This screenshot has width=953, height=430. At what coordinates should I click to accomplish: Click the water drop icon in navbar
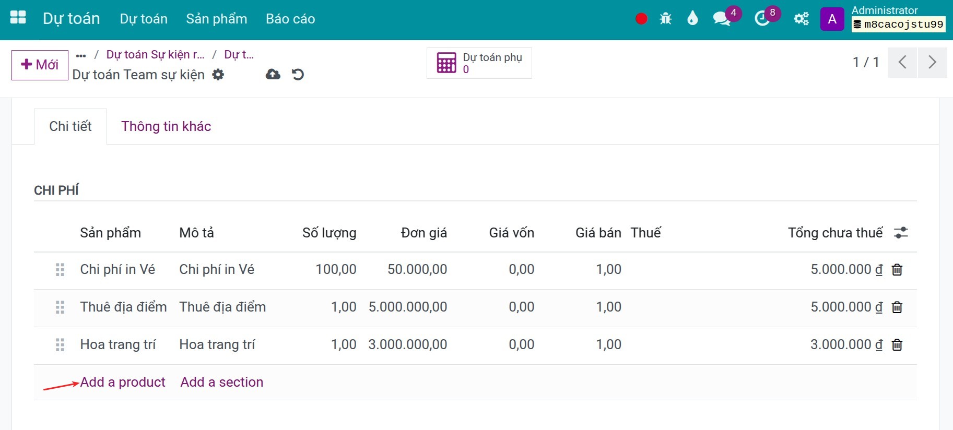(692, 19)
